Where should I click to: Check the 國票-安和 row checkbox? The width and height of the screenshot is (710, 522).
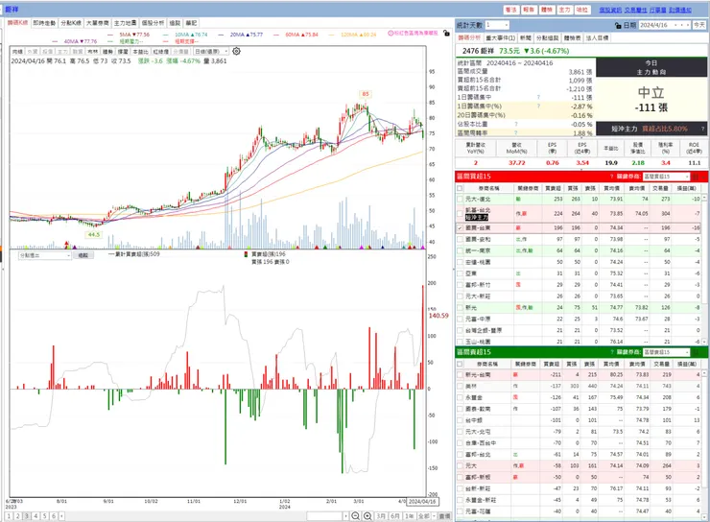click(x=460, y=240)
